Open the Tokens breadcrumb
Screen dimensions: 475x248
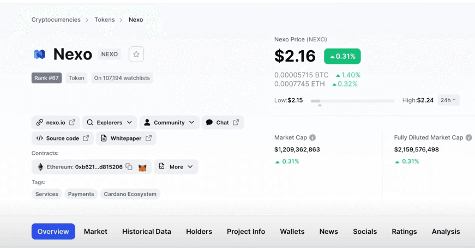(x=105, y=20)
